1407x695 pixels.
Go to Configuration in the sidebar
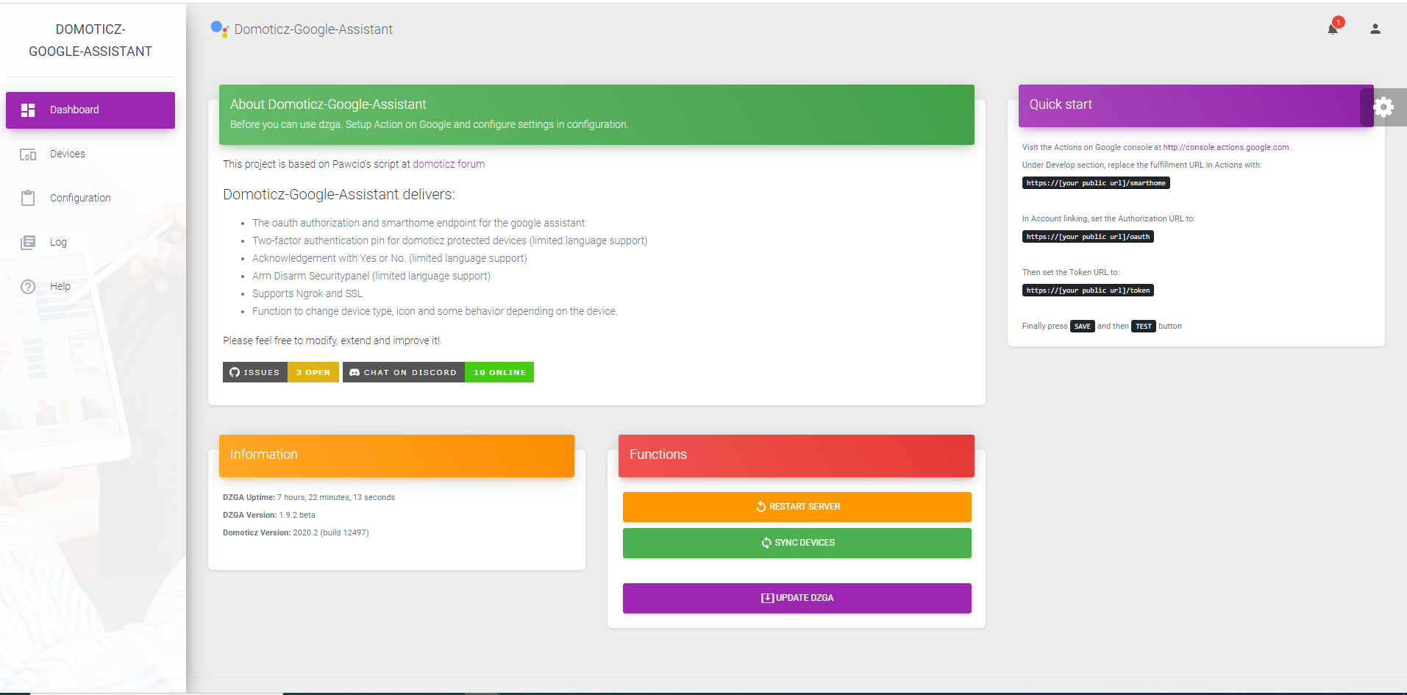point(90,199)
